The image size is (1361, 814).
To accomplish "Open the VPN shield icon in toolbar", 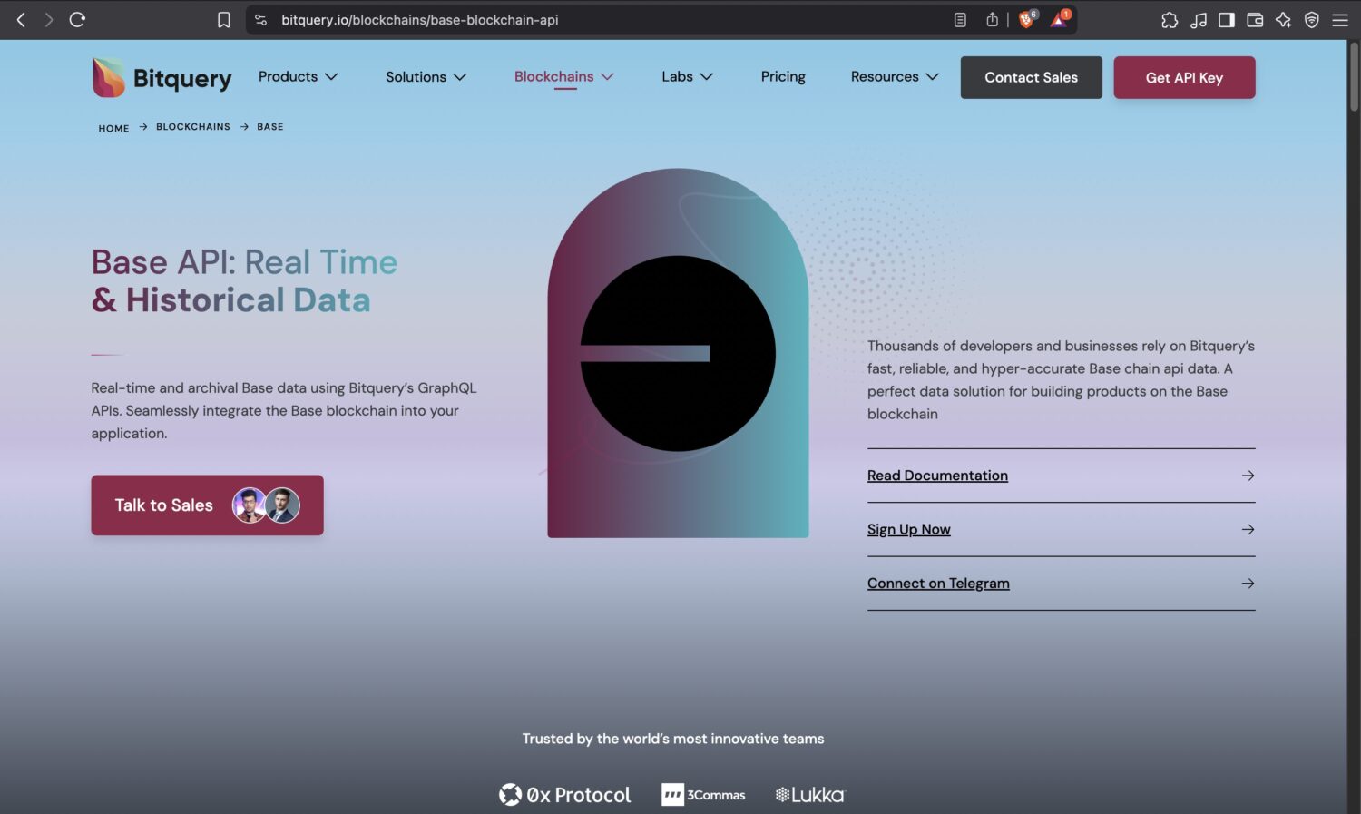I will click(x=1312, y=20).
